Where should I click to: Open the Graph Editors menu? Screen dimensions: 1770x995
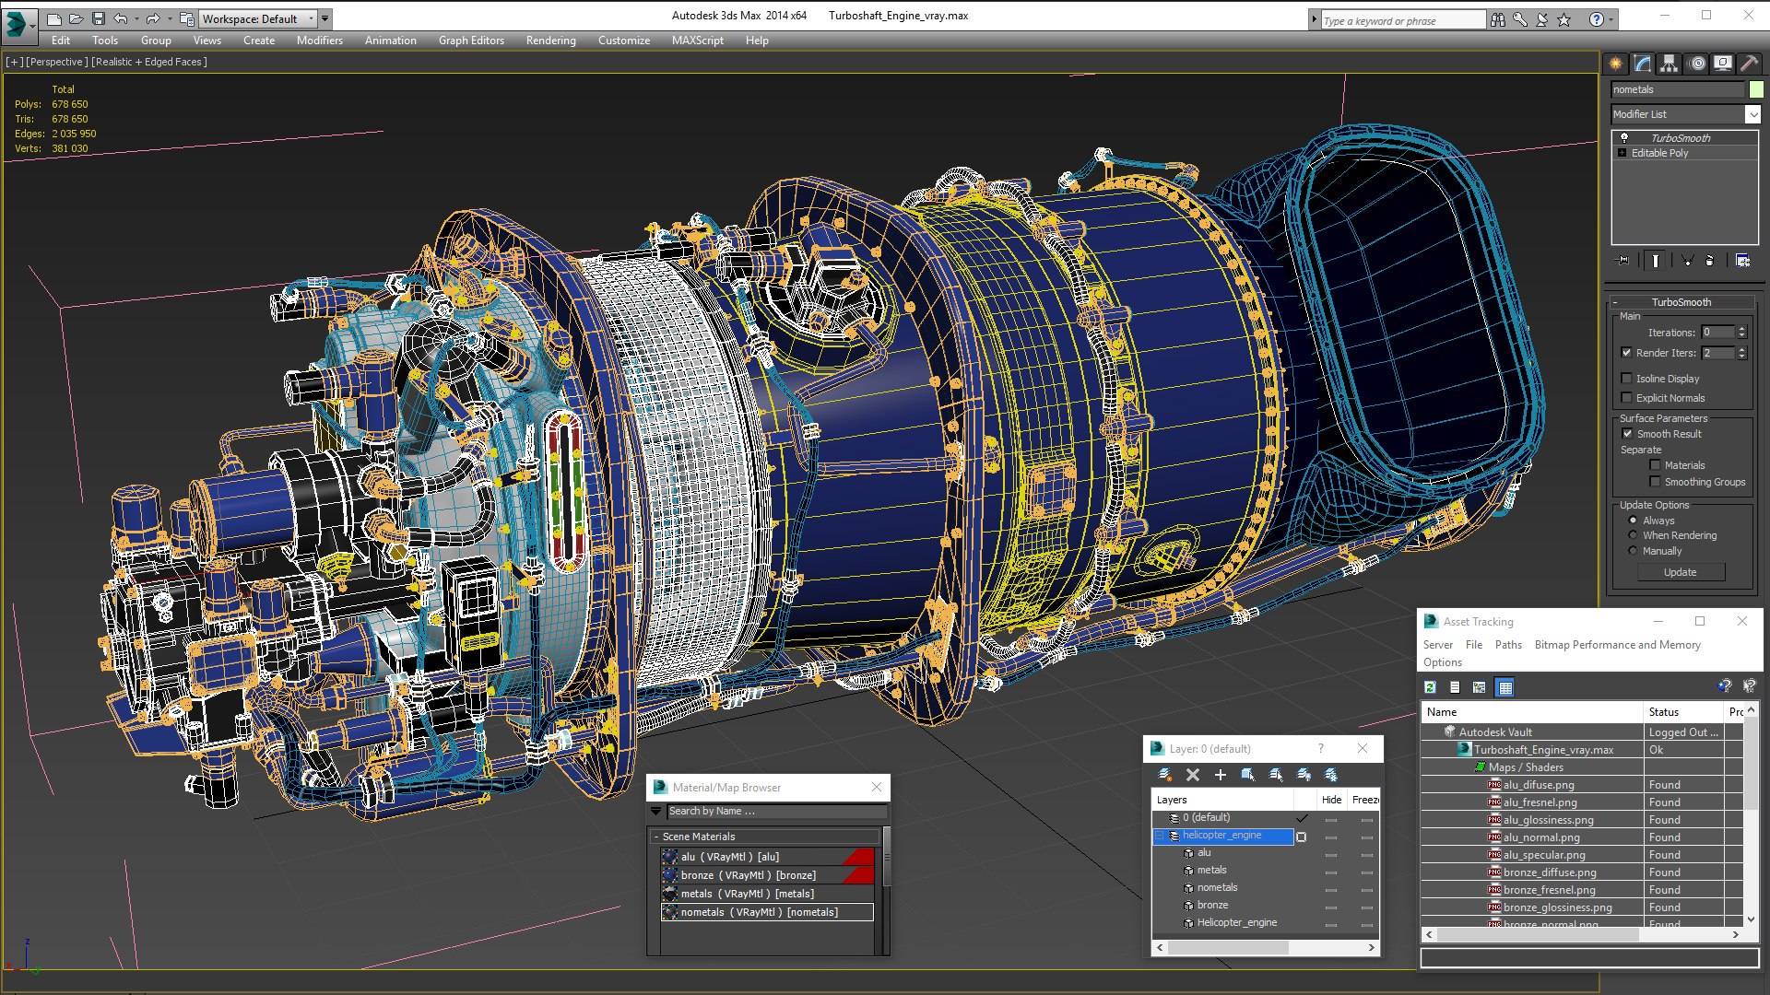pyautogui.click(x=471, y=41)
